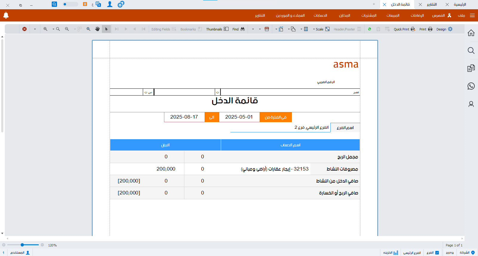Click the Print button in toolbar
The height and width of the screenshot is (256, 478).
tap(426, 29)
